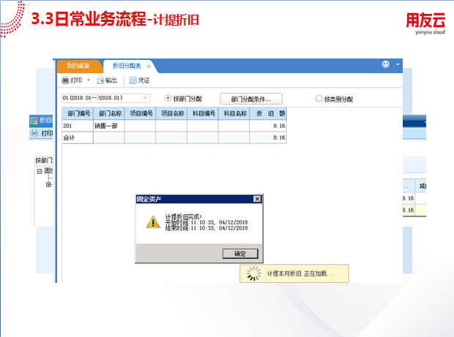Open the print dropdown arrow next to 打印

coord(89,80)
